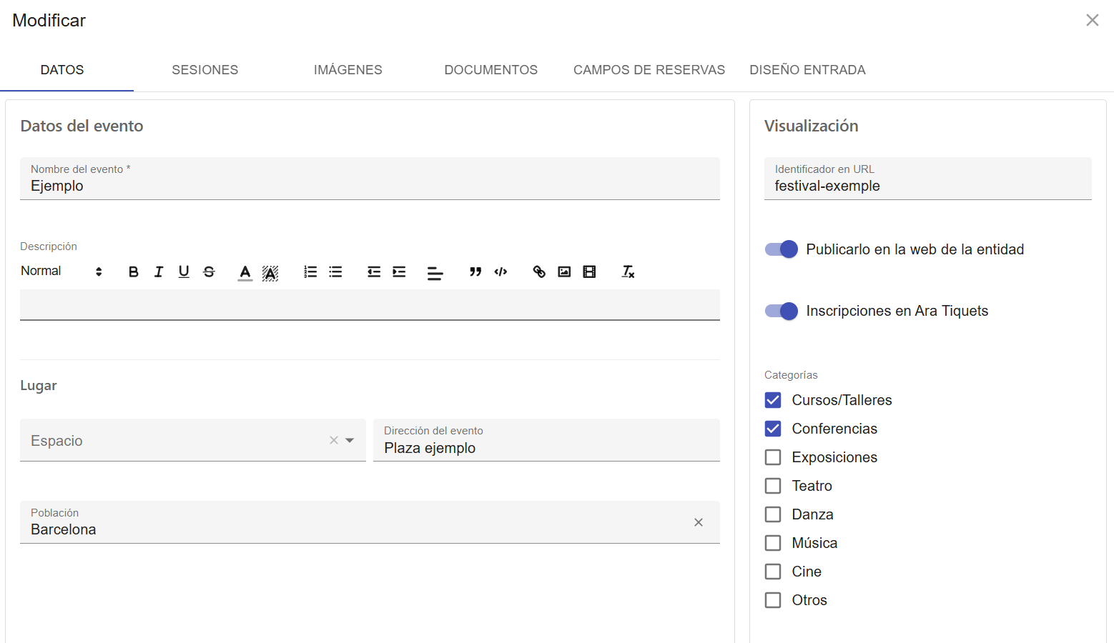Switch to the DATOS tab
Image resolution: width=1114 pixels, height=643 pixels.
(x=62, y=70)
